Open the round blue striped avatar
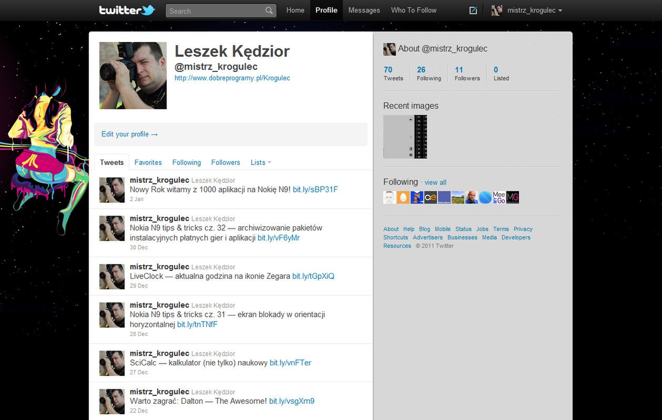 tap(485, 197)
